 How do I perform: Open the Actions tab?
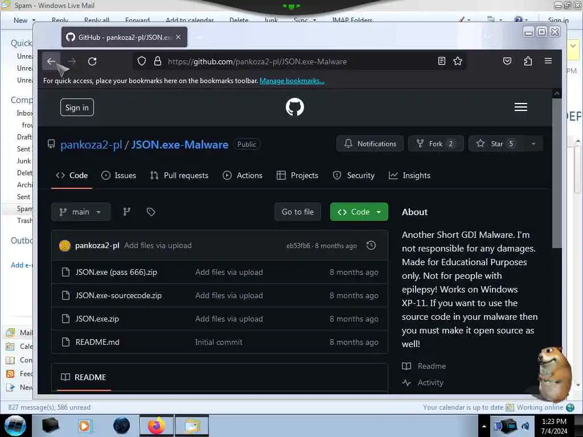point(243,175)
